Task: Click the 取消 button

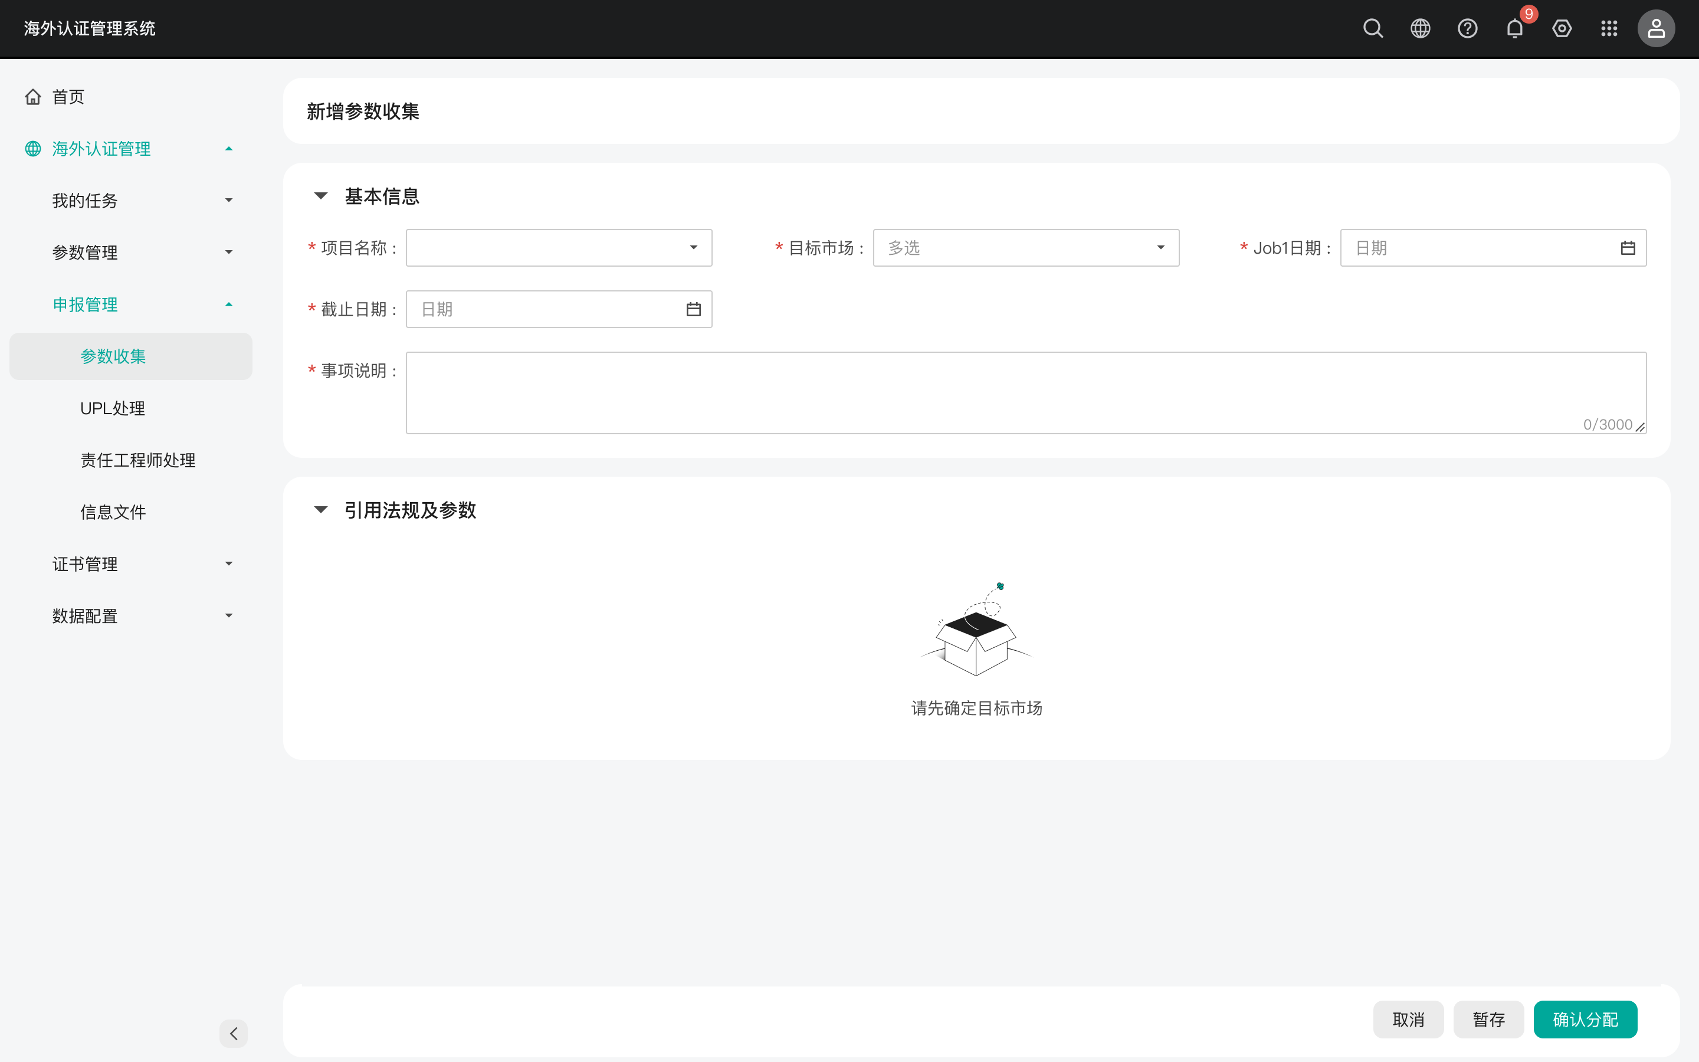Action: pos(1408,1019)
